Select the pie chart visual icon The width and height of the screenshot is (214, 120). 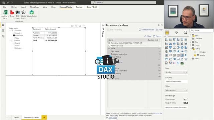coord(178,47)
